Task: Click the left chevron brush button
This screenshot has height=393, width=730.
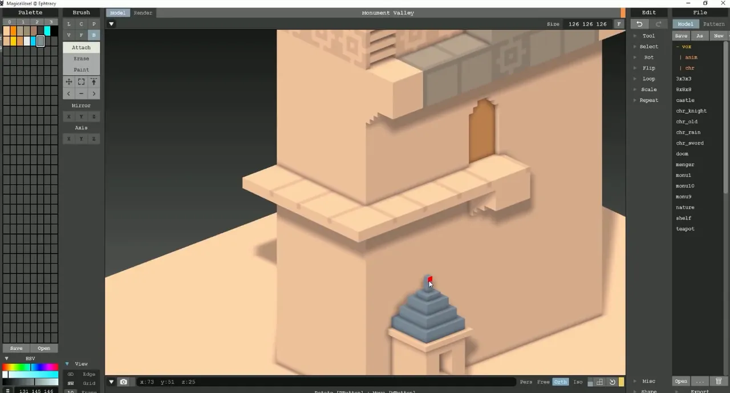Action: click(x=68, y=94)
